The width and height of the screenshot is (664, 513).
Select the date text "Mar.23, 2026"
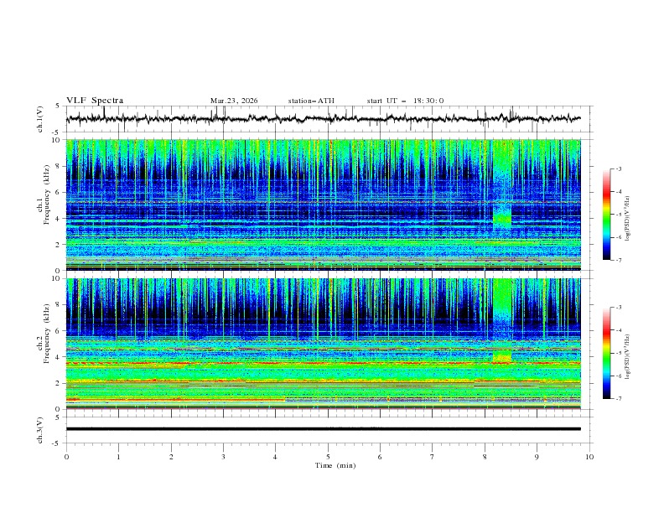click(234, 101)
